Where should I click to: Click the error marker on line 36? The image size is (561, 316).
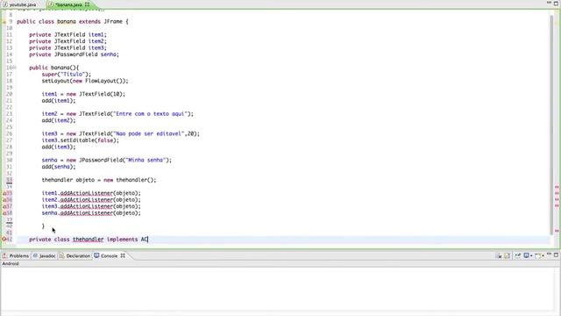[4, 200]
